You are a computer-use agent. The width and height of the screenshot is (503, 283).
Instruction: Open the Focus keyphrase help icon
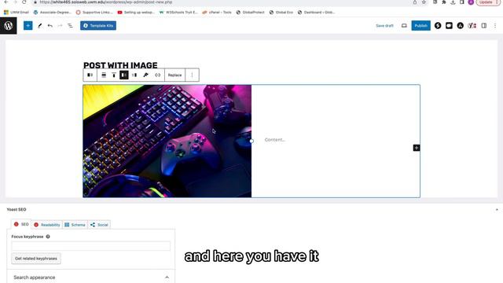(x=48, y=237)
